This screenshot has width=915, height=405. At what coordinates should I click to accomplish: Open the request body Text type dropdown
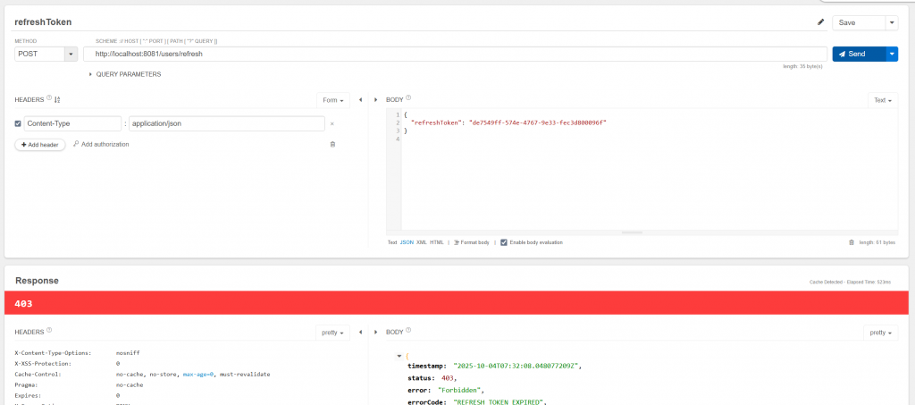(883, 100)
